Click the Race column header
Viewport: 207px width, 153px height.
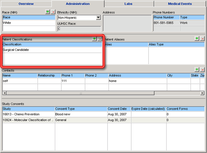point(29,17)
